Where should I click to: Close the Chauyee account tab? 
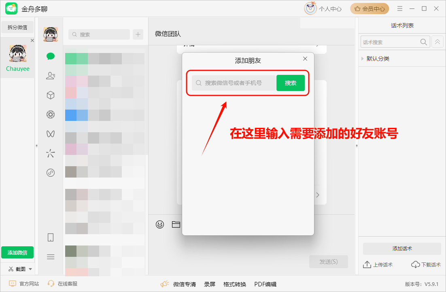click(32, 40)
